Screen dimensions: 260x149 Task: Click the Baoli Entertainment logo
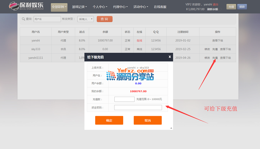pos(26,6)
